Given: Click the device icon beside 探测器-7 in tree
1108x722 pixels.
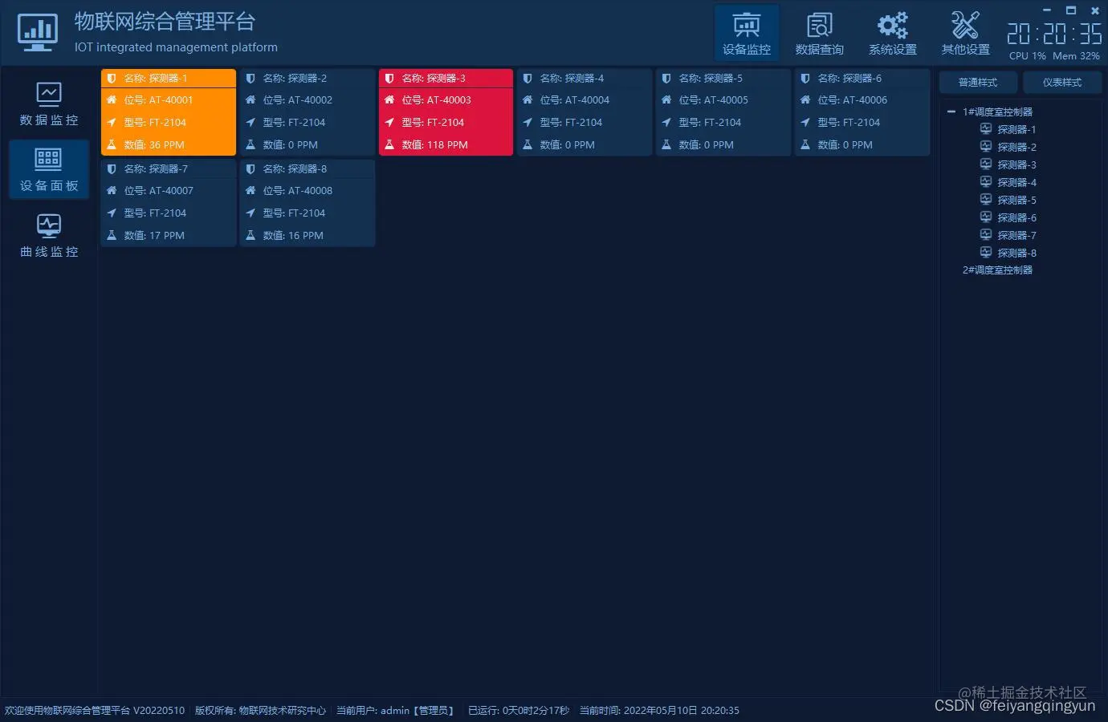Looking at the screenshot, I should [986, 235].
